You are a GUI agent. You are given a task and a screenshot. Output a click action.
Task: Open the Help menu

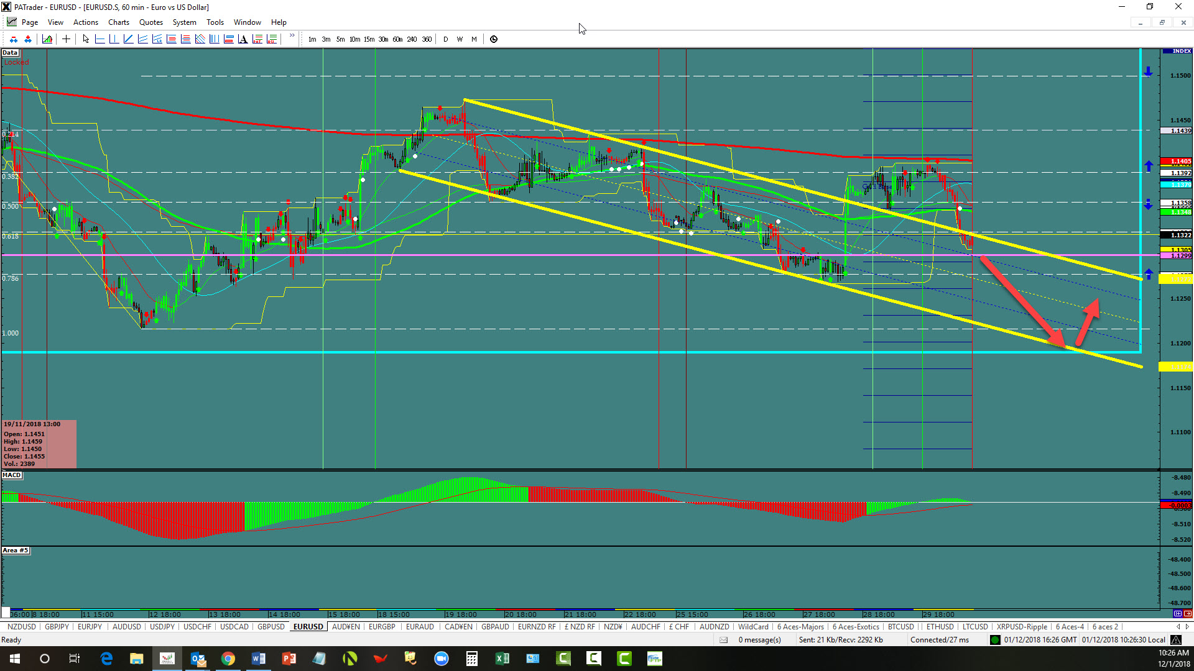[x=279, y=22]
